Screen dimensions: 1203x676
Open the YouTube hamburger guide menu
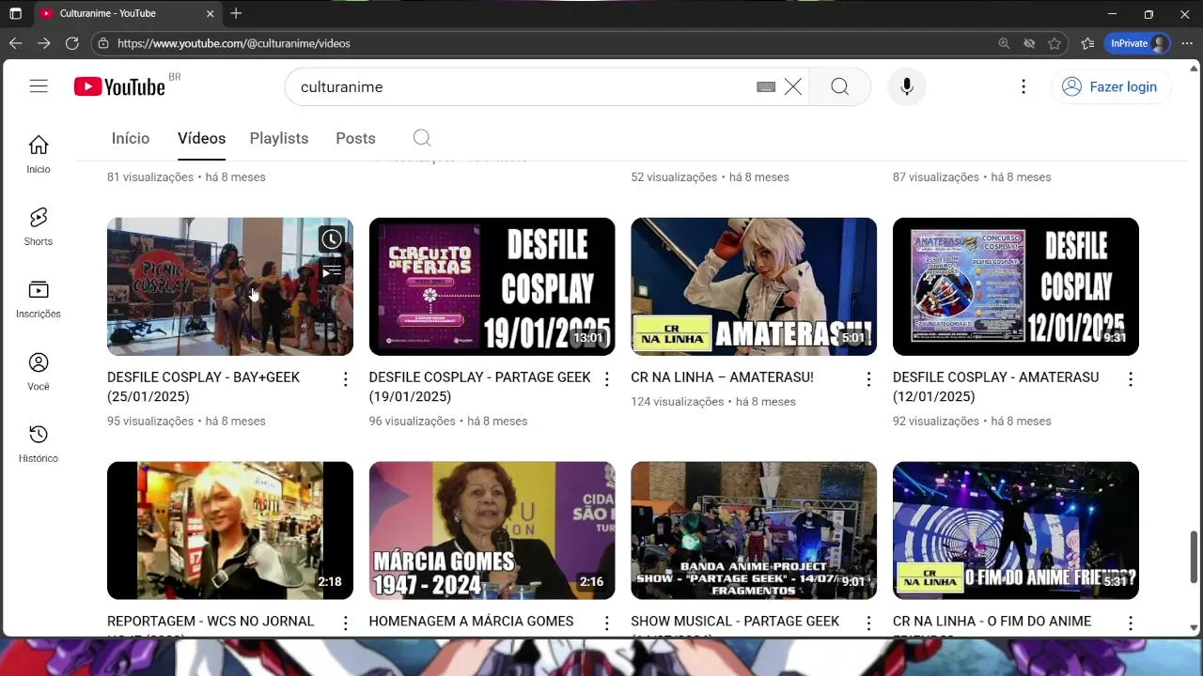coord(39,86)
